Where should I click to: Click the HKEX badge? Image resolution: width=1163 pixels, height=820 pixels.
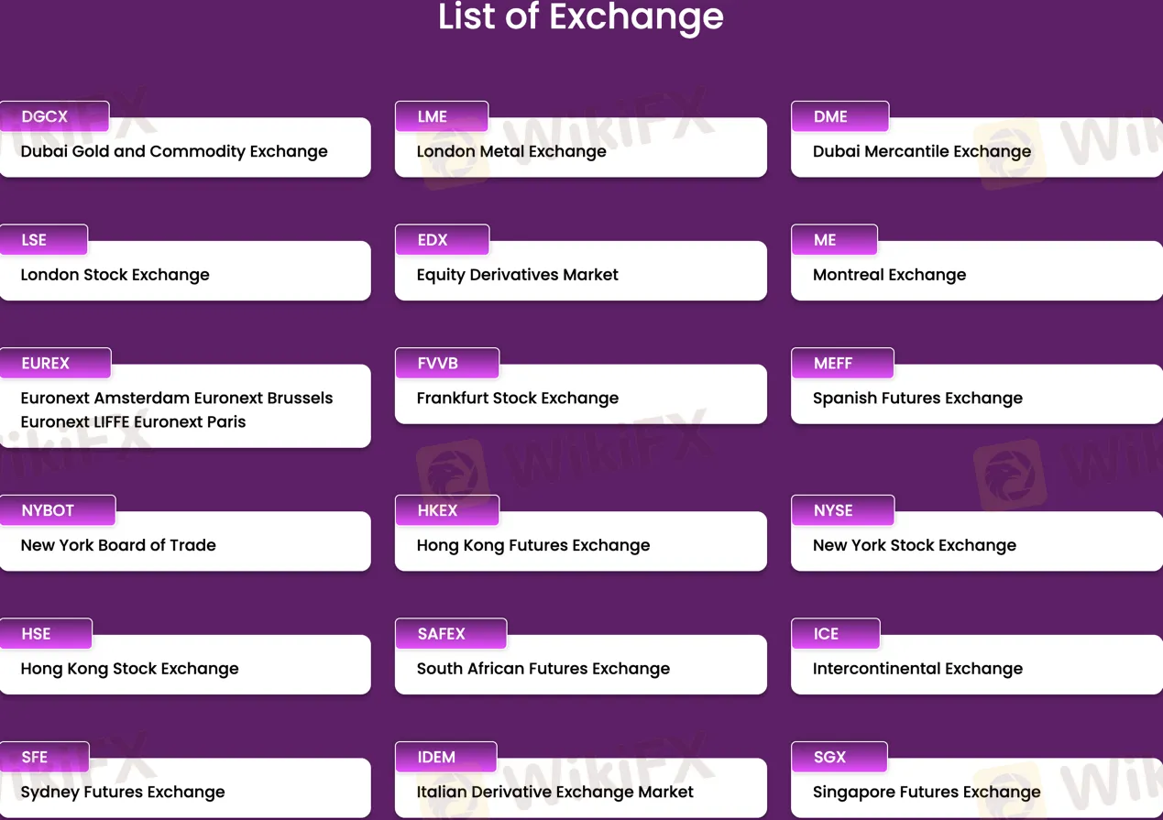tap(446, 511)
